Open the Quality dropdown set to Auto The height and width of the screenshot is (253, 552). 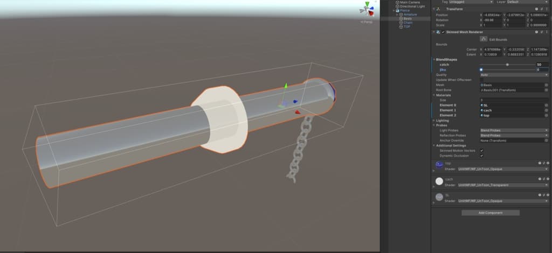[x=514, y=75]
